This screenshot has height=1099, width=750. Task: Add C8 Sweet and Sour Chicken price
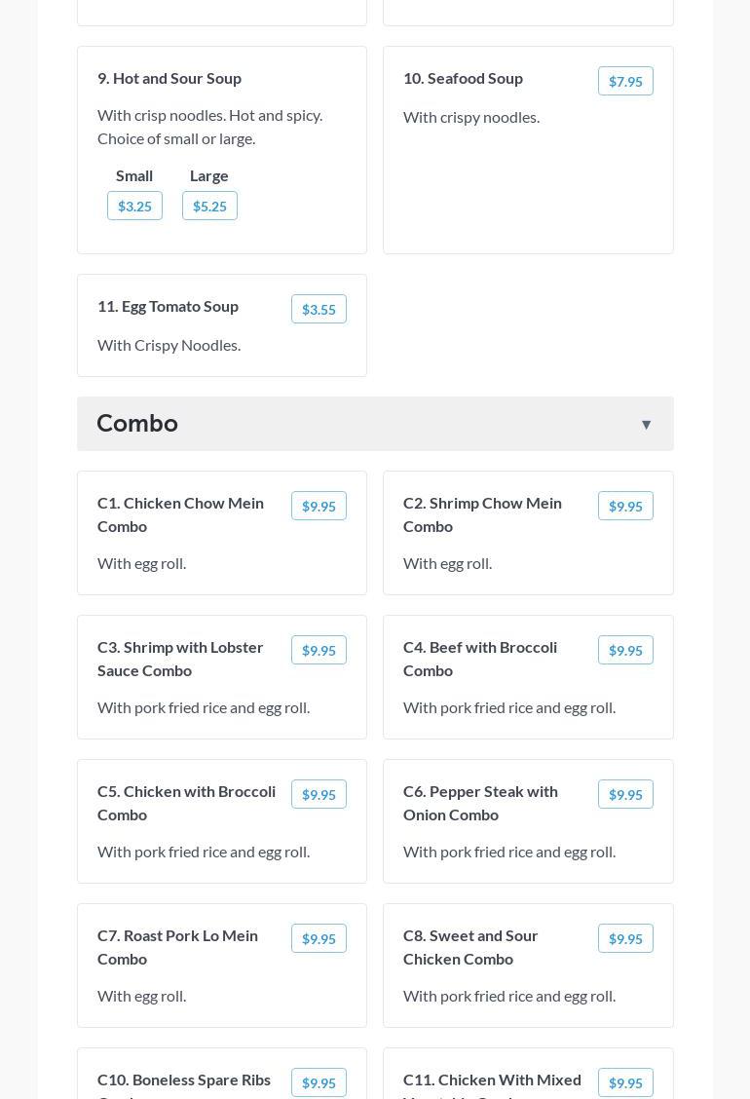[x=625, y=938]
